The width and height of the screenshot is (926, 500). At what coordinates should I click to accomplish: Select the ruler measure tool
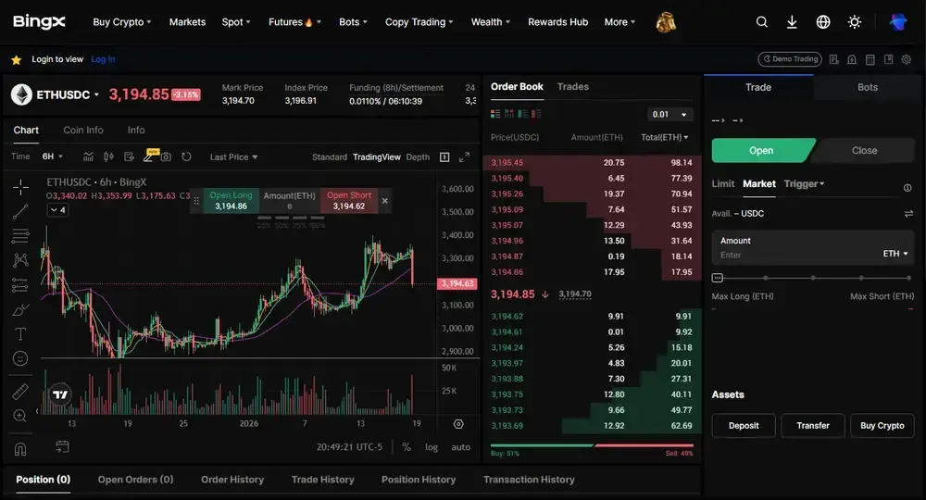pos(20,391)
